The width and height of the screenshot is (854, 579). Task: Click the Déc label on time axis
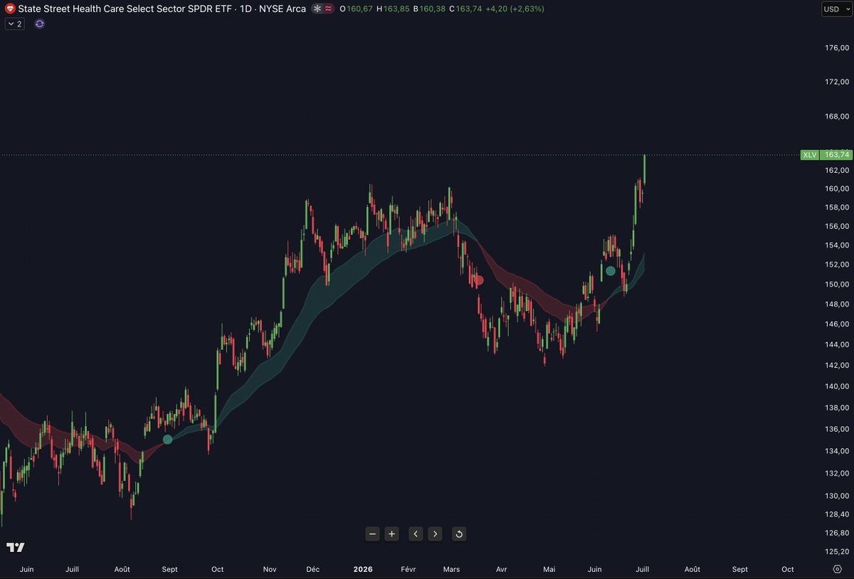click(313, 569)
